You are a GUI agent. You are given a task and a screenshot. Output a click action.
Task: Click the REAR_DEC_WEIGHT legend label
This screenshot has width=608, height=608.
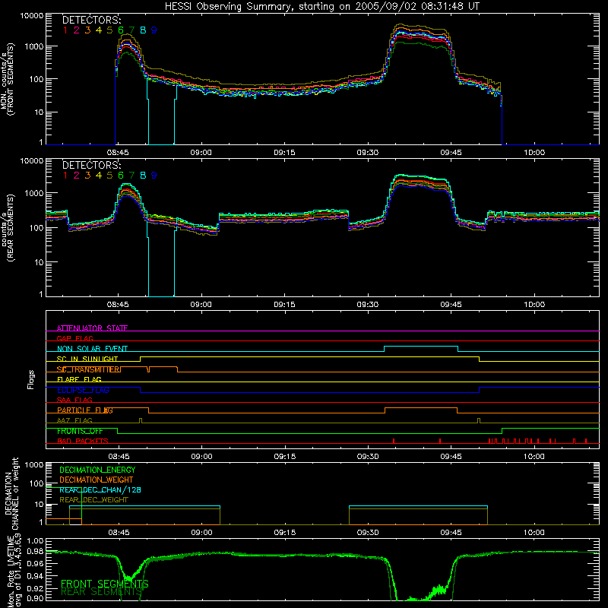pos(93,500)
